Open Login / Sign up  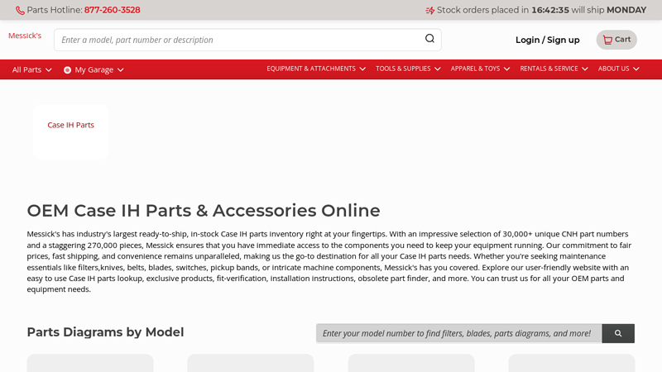(547, 40)
